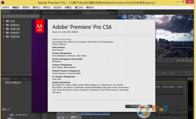Click the timeline ruler at 00:01:30:00
Image resolution: width=196 pixels, height=119 pixels.
169,87
